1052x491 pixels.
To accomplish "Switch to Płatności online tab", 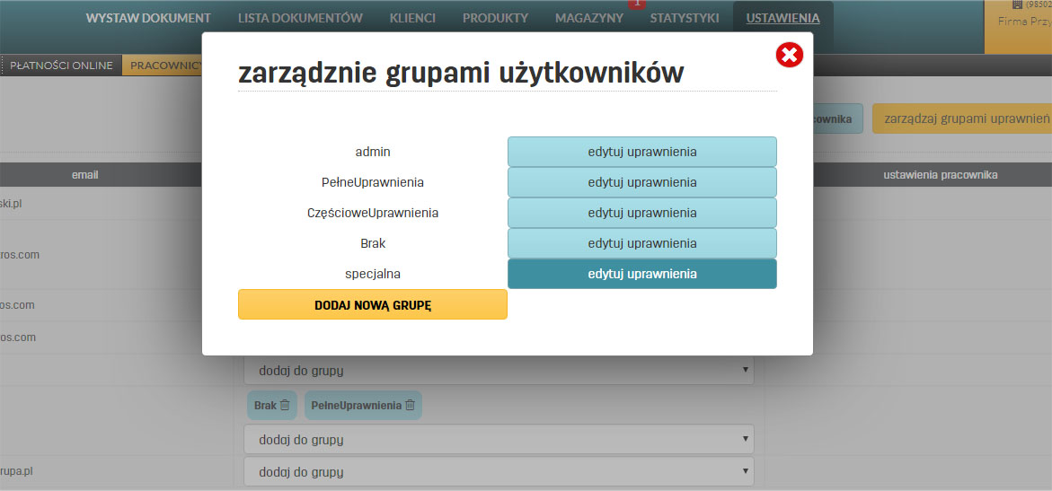I will tap(61, 66).
